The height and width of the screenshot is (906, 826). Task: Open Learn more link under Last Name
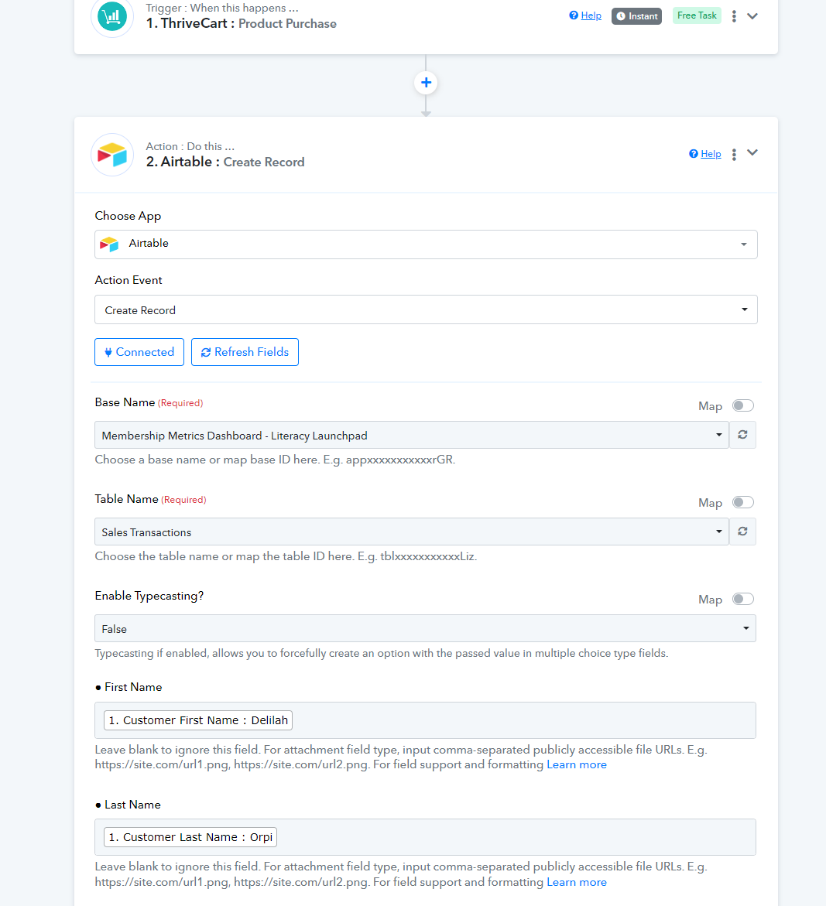click(577, 882)
